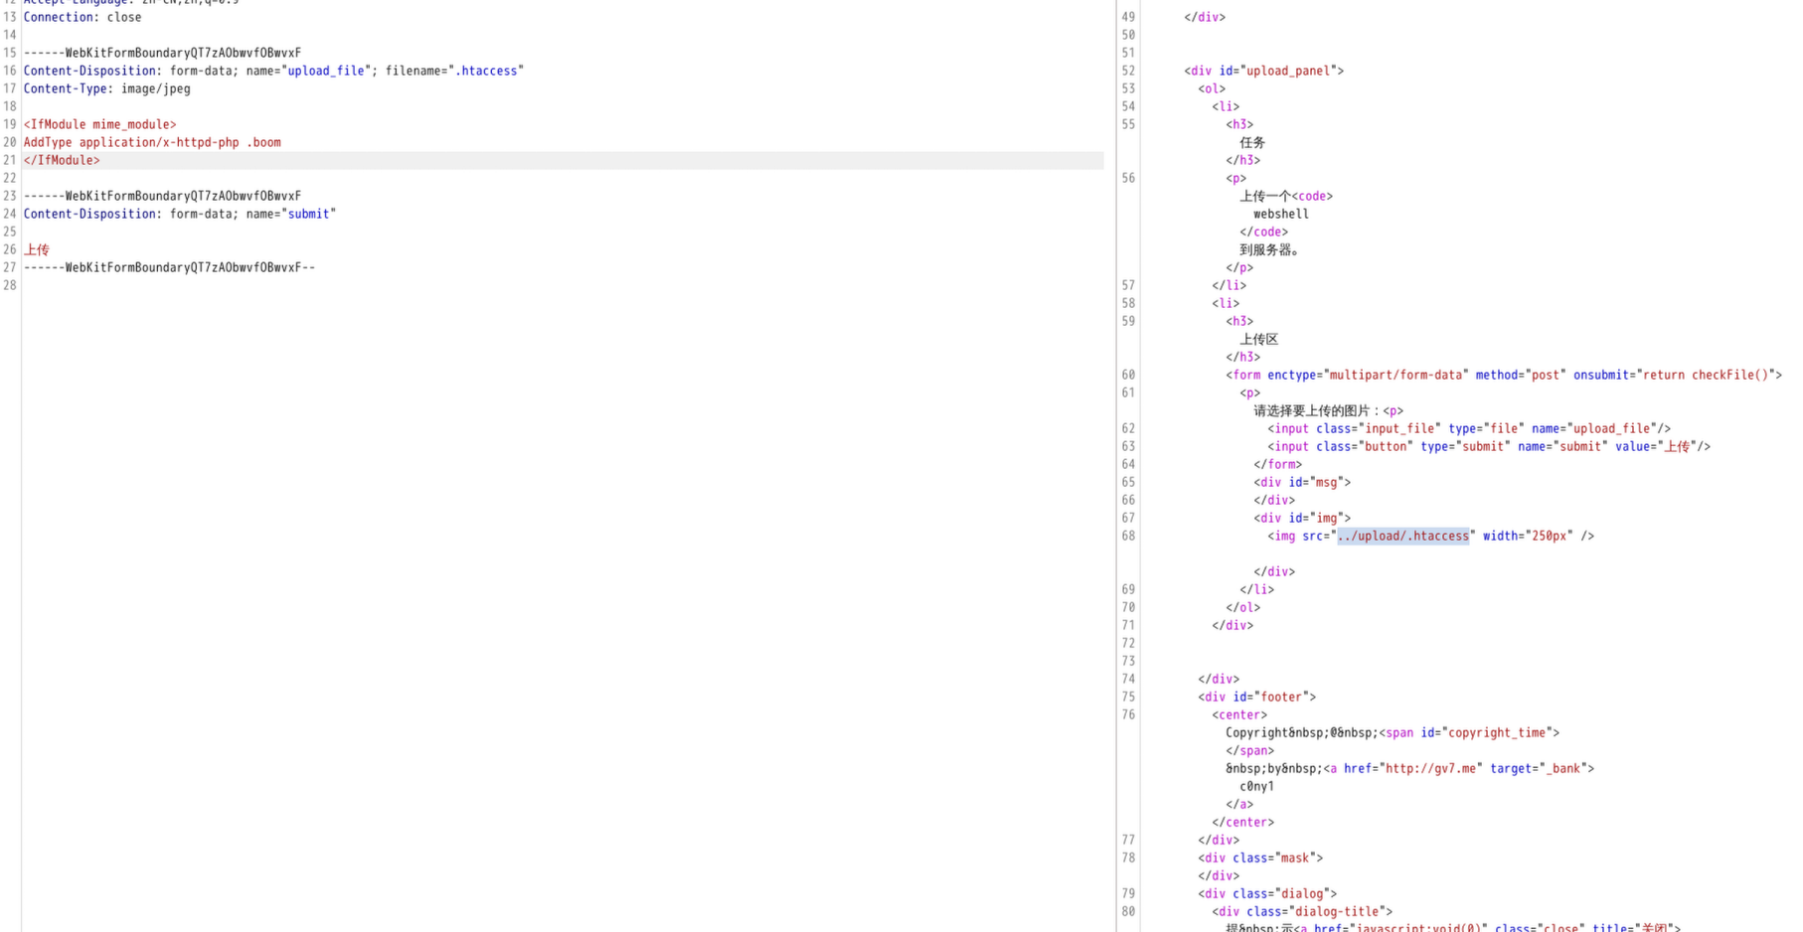Click the <input class="input_file"> line

click(x=1469, y=428)
